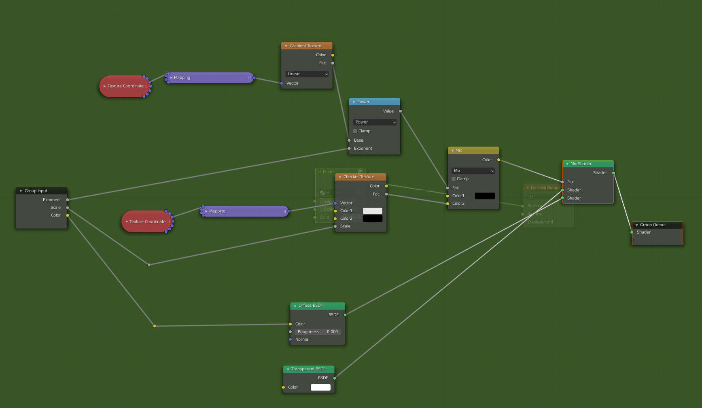Select the reroute point on the Scale link

click(149, 265)
